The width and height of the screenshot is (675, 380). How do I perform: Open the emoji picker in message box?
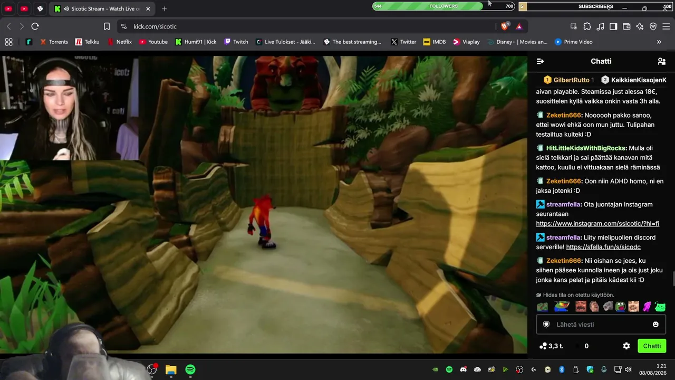(655, 325)
